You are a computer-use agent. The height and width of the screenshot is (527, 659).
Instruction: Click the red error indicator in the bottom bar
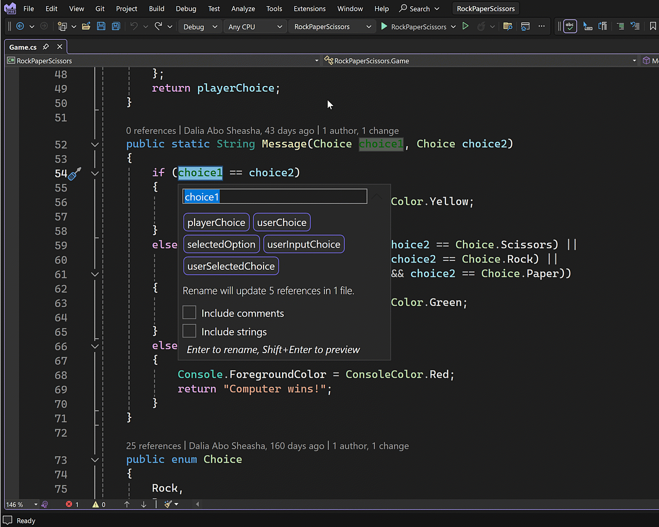coord(69,504)
